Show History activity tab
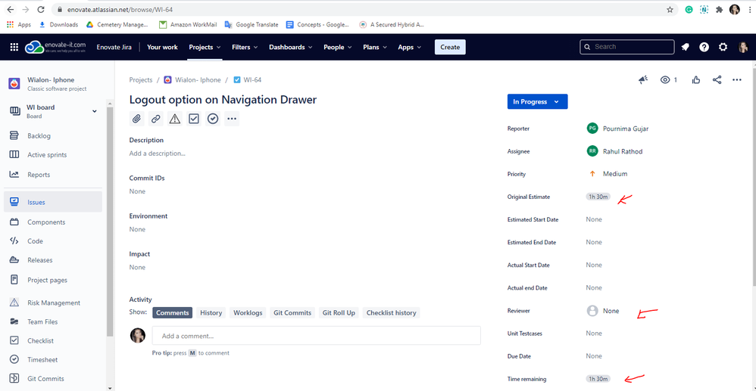756x391 pixels. point(211,313)
